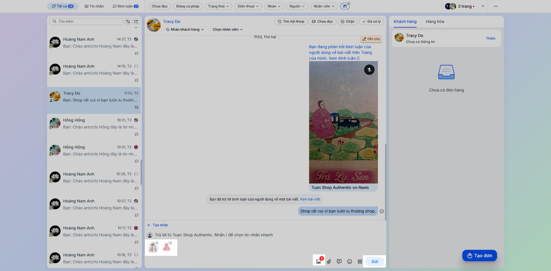Expand the Điện thoại filter dropdown
Image resolution: width=551 pixels, height=271 pixels.
[248, 6]
